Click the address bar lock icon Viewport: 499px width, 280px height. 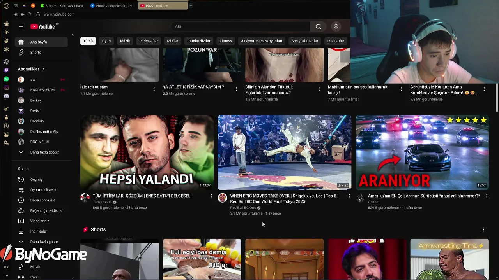[x=38, y=14]
